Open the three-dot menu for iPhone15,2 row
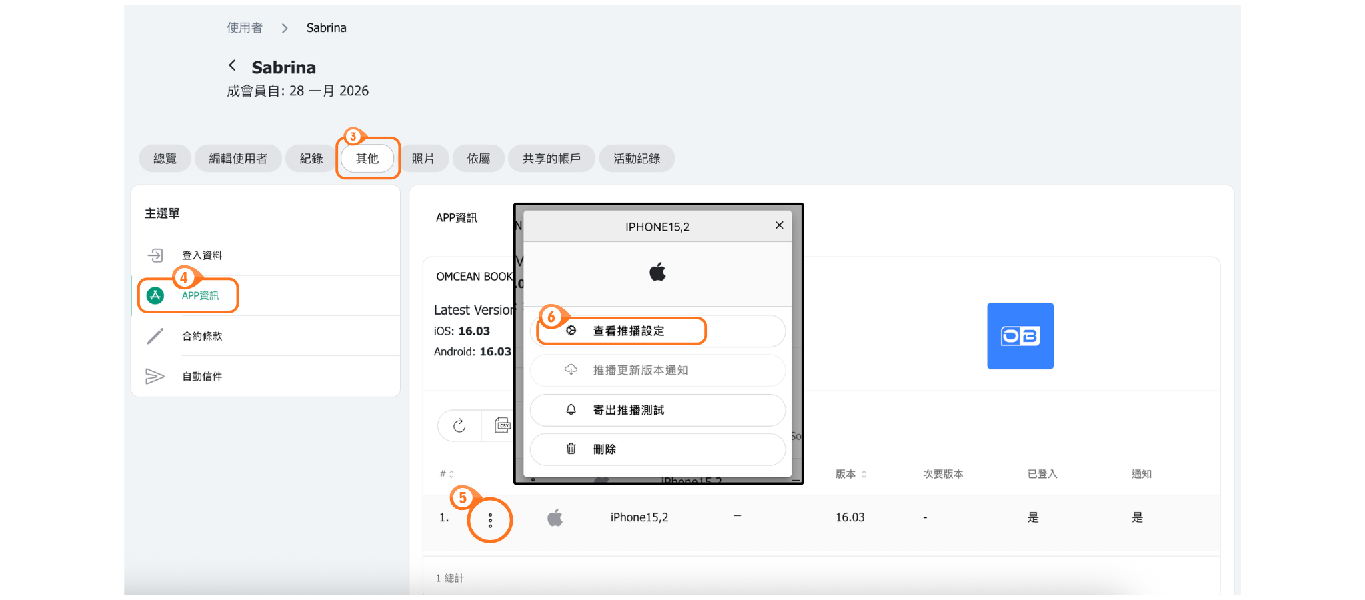The height and width of the screenshot is (600, 1365). point(490,520)
